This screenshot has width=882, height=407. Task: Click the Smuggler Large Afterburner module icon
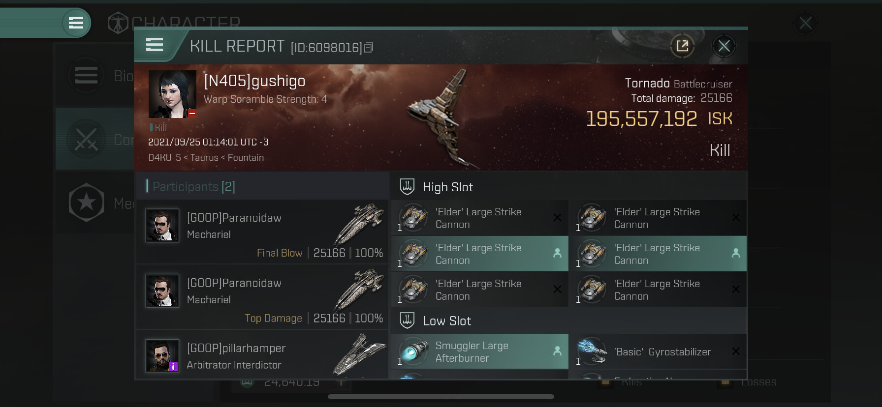(x=413, y=351)
